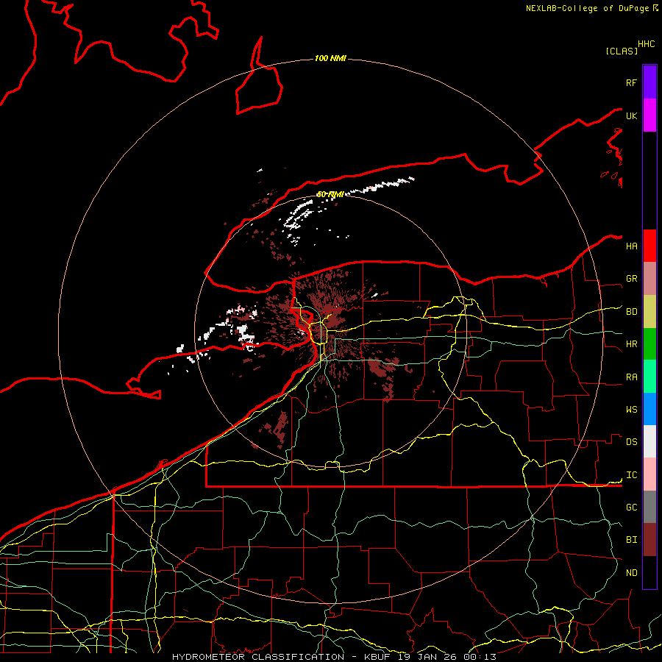This screenshot has width=662, height=662.
Task: Select the BD yellow legend block
Action: click(x=649, y=312)
